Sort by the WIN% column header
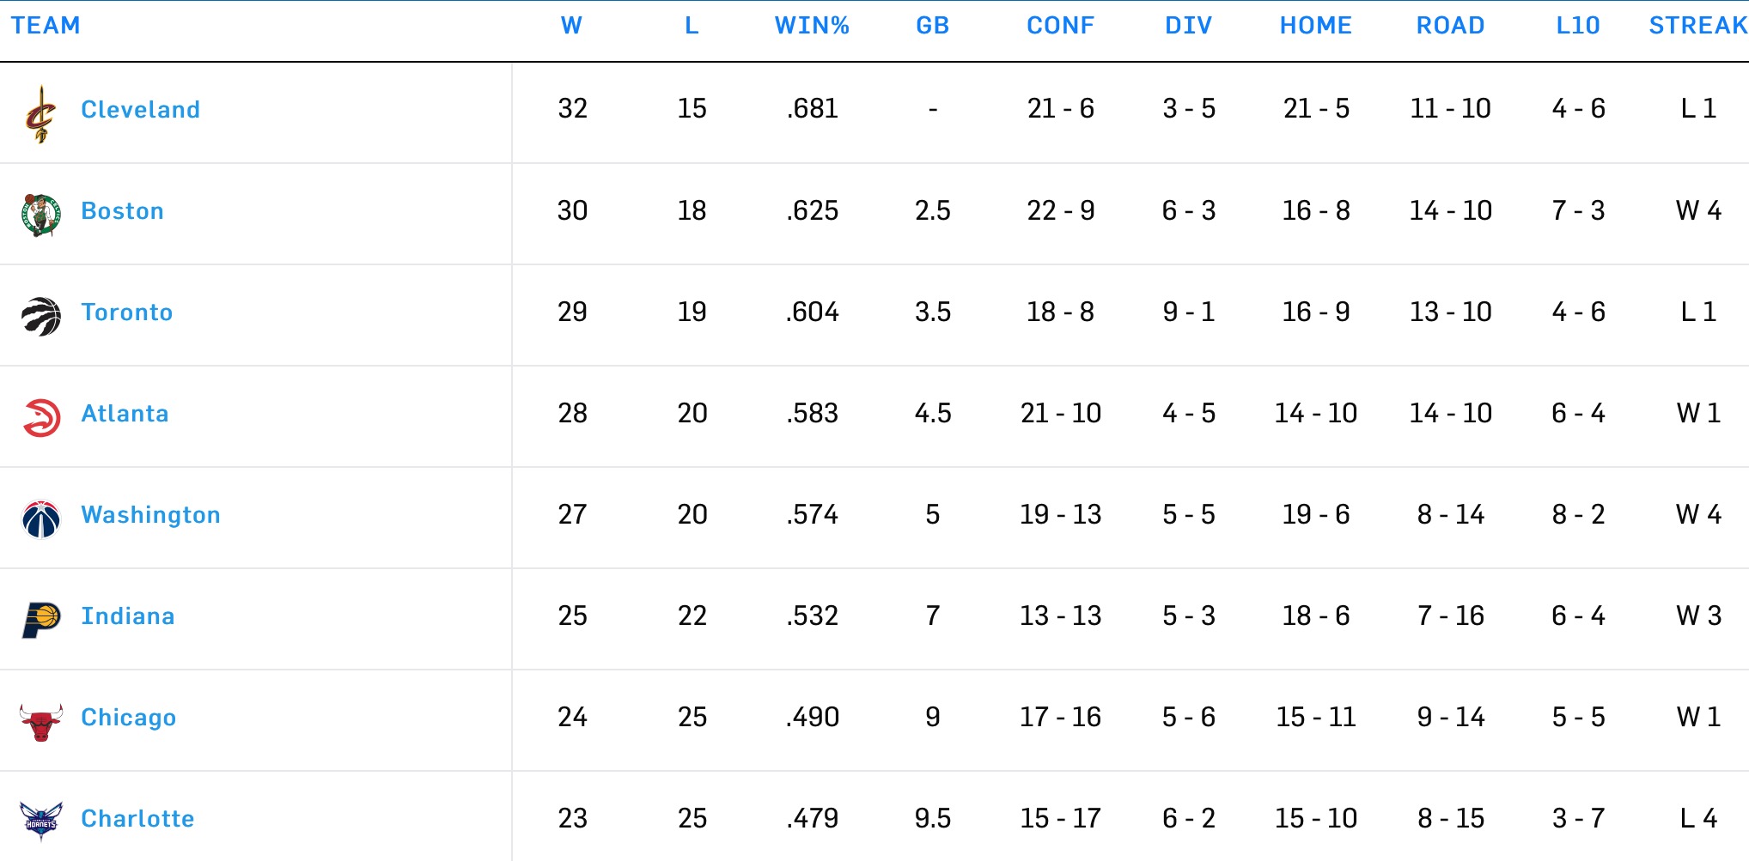1749x861 pixels. click(812, 26)
